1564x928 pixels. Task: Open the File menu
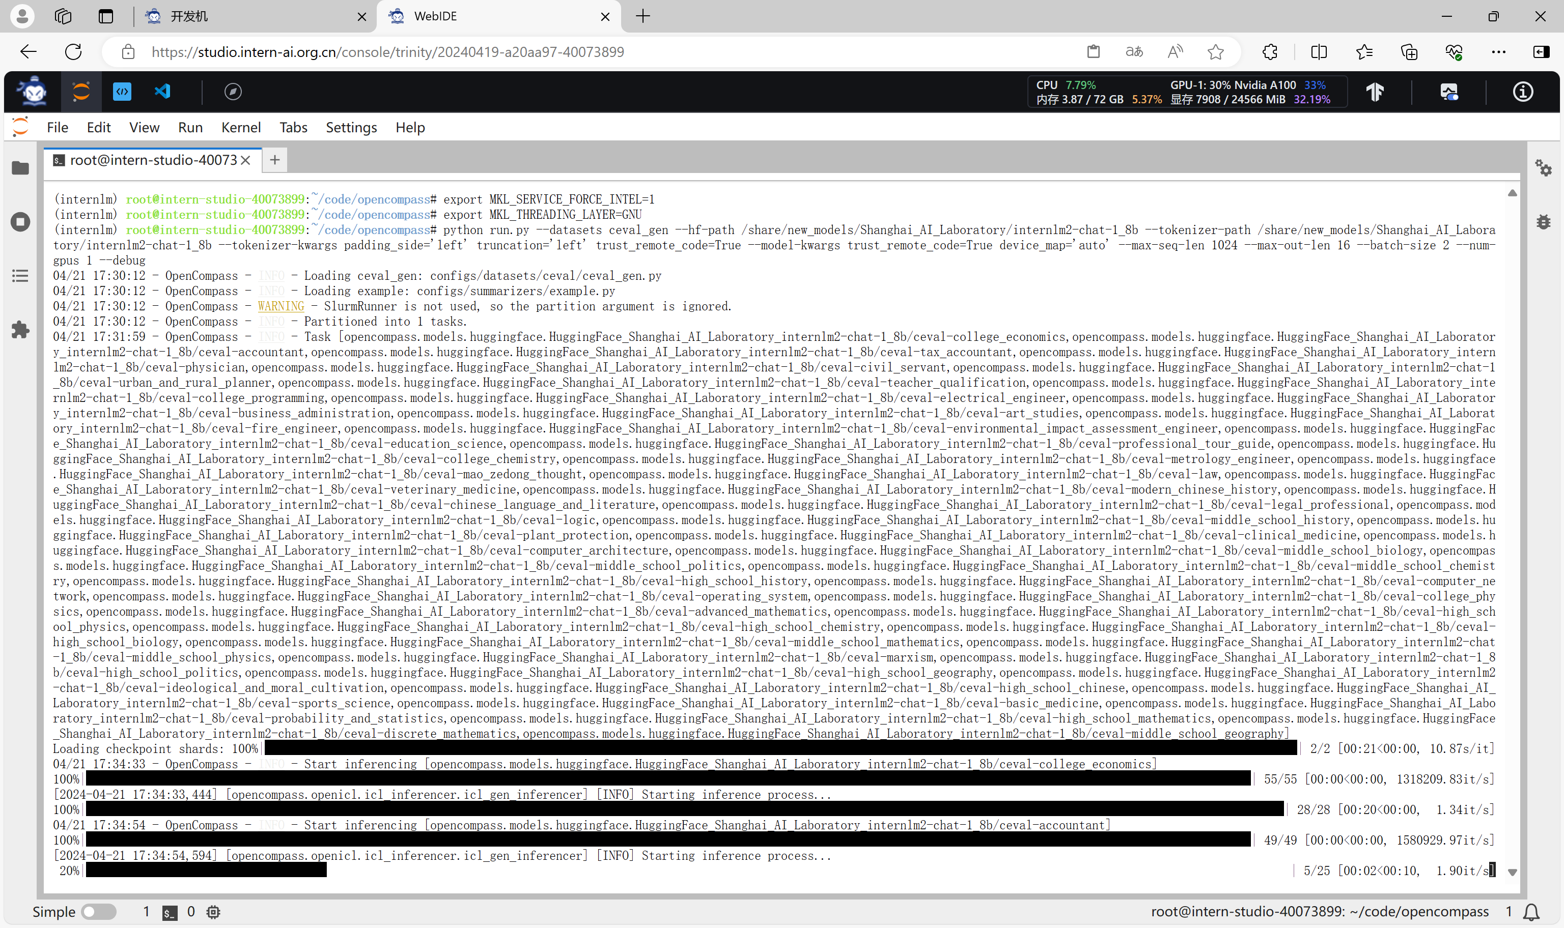58,128
